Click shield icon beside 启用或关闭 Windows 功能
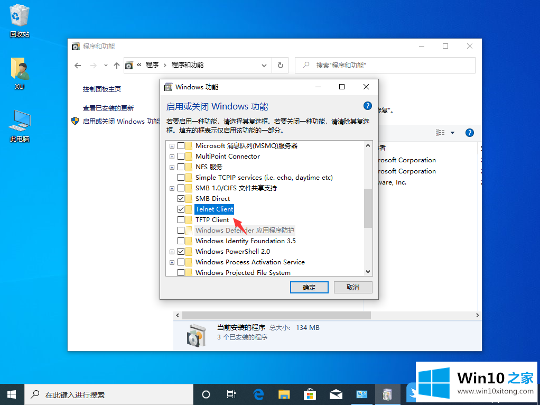Screen dimensions: 540x405 tap(75, 121)
